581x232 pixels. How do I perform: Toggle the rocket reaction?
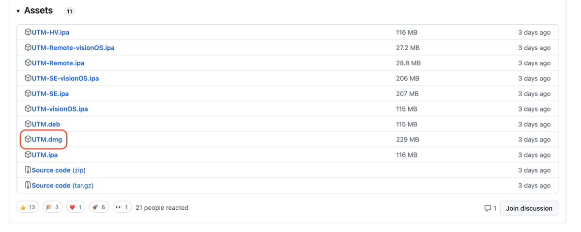98,207
